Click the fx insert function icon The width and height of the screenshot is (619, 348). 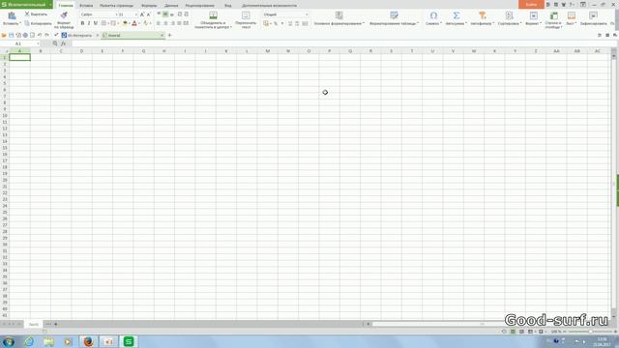[x=64, y=43]
